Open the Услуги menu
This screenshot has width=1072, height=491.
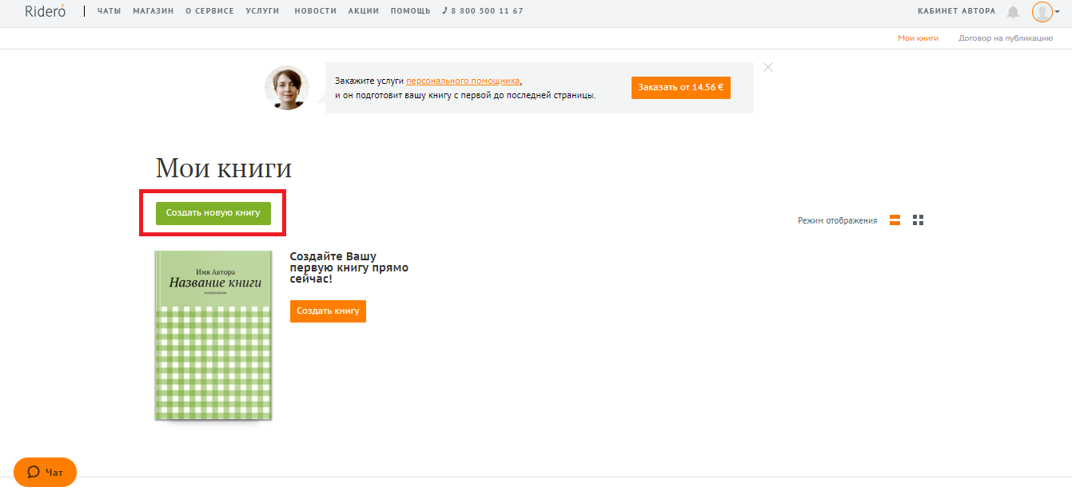263,11
